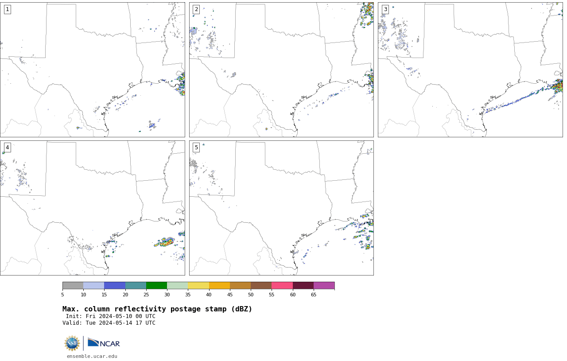Click the panel number 2 label

196,9
